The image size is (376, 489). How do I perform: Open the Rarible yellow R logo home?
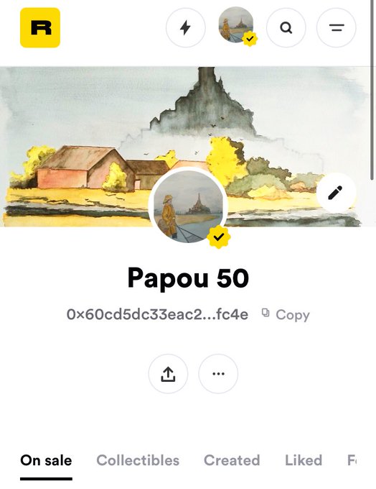(40, 28)
